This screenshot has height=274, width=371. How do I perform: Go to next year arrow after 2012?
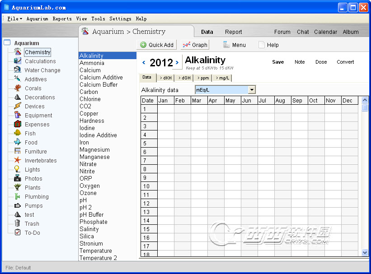coord(177,62)
